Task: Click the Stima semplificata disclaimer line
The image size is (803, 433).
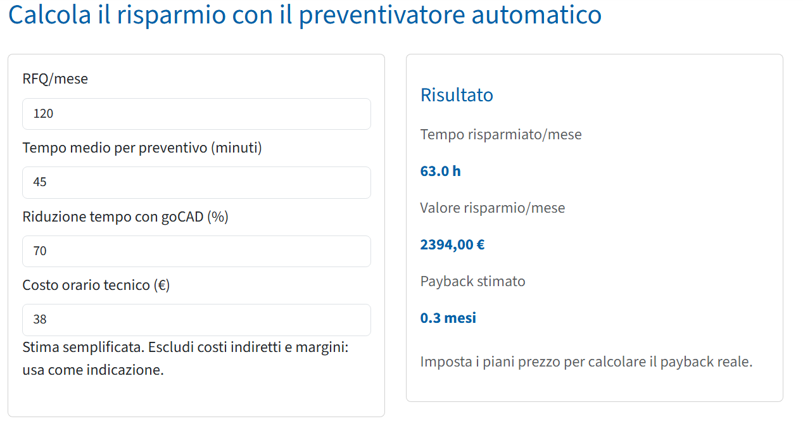Action: 186,348
